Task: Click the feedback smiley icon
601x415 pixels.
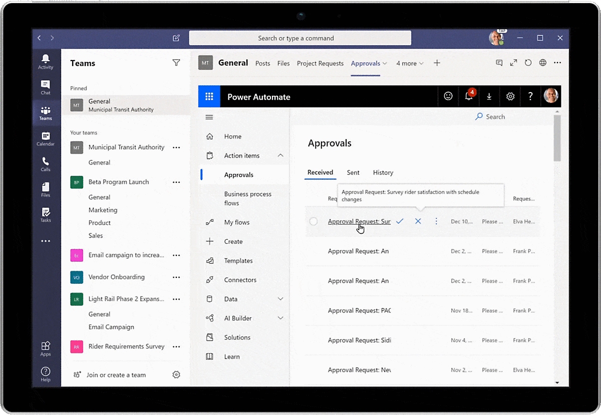Action: tap(448, 97)
